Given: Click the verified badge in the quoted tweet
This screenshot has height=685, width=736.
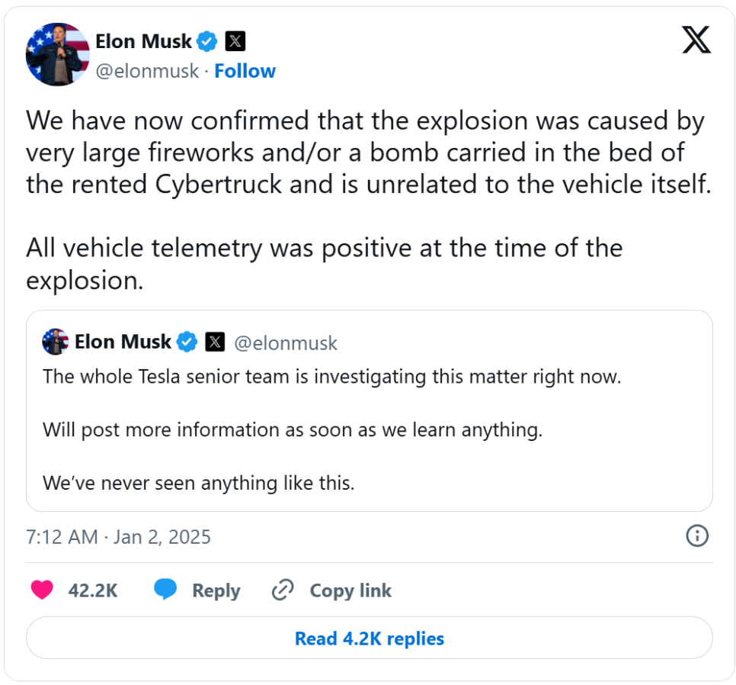Looking at the screenshot, I should coord(187,342).
